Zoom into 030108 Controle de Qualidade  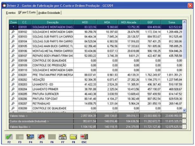[x=13, y=61]
